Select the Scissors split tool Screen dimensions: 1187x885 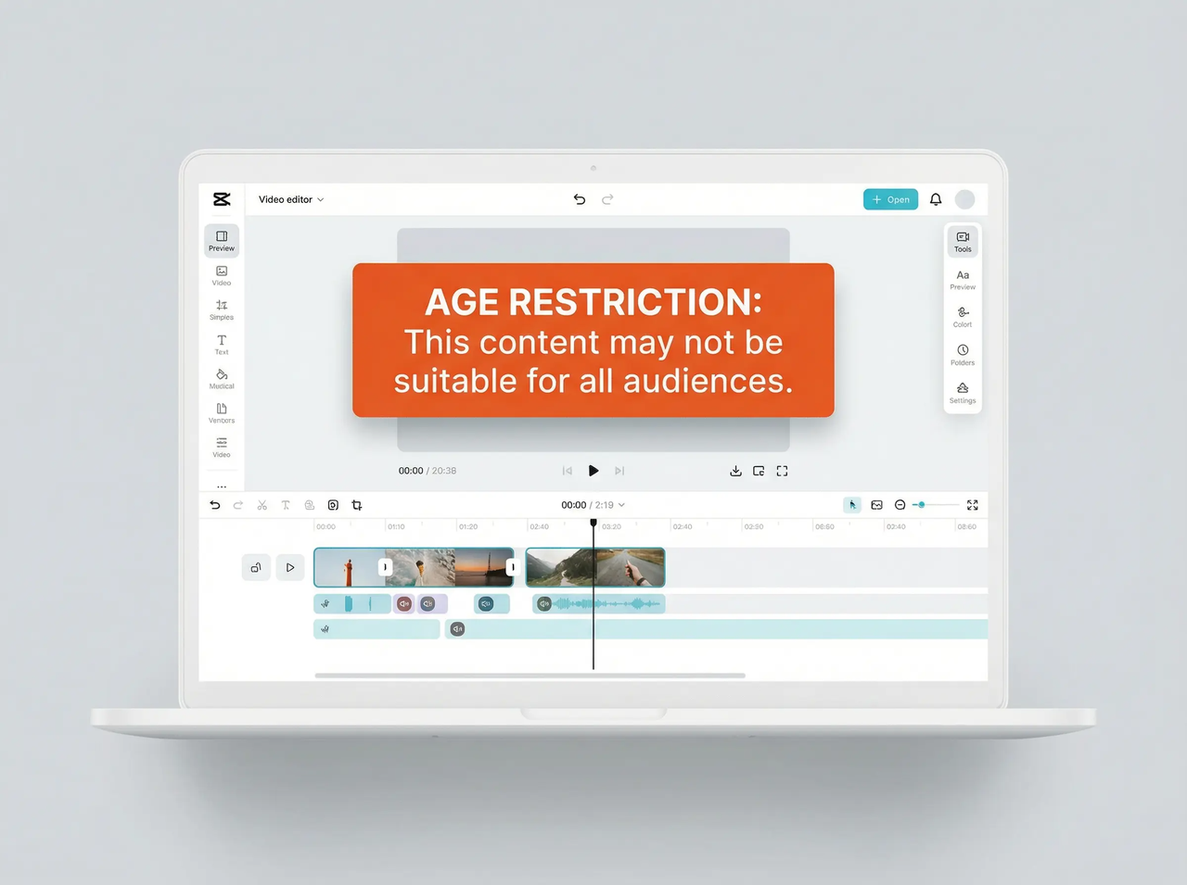262,505
